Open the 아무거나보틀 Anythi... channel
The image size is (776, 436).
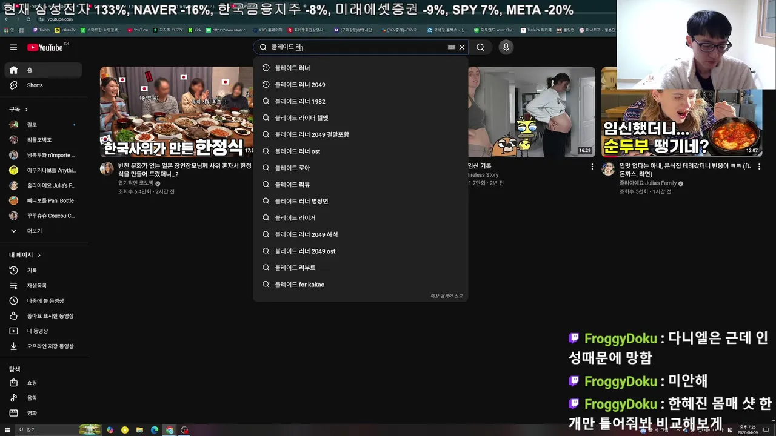pos(42,170)
